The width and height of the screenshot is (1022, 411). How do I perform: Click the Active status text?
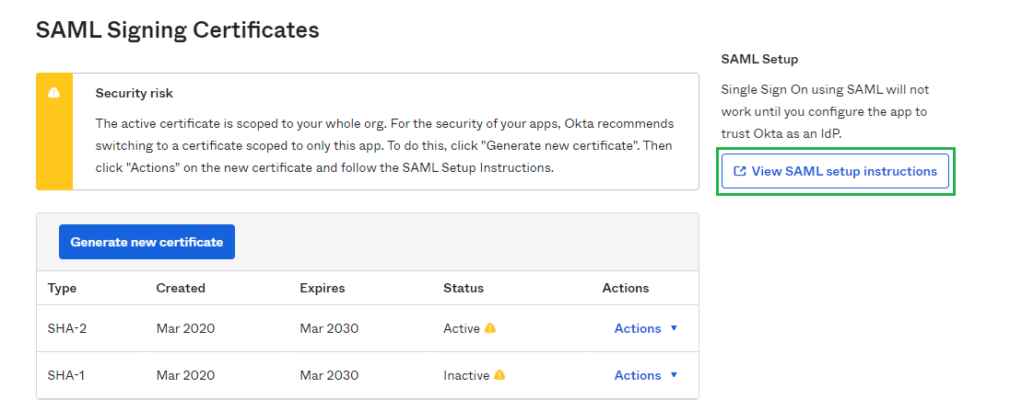(x=462, y=328)
